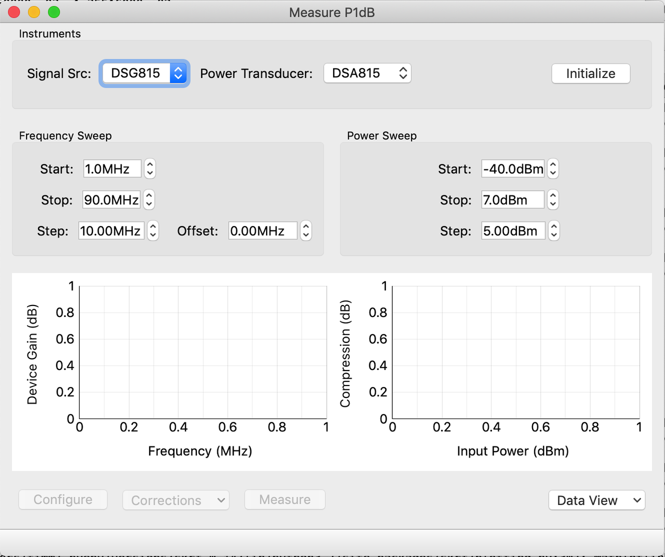Open the Power Transducer DSA815 dropdown

click(x=367, y=73)
